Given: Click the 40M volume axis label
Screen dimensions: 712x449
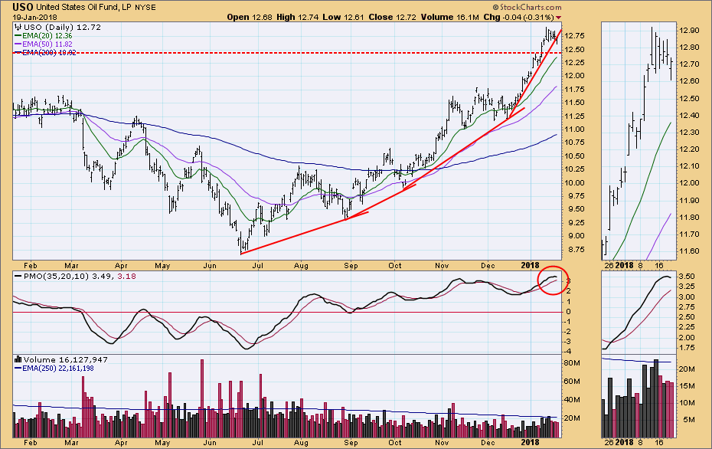Looking at the screenshot, I should 572,400.
